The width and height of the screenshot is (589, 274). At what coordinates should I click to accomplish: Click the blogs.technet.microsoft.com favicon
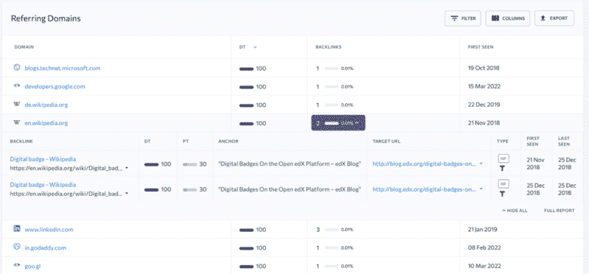click(x=16, y=68)
